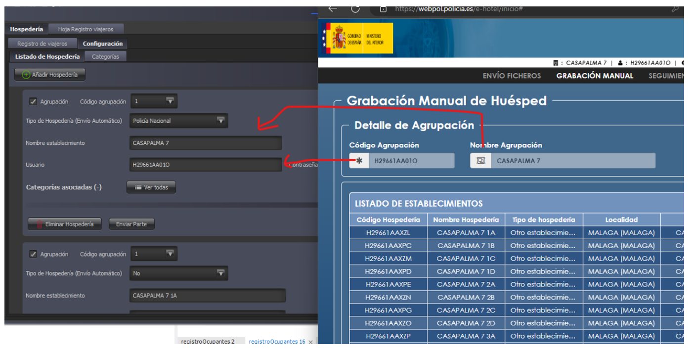692x353 pixels.
Task: Open the ENVÍO FICHEROS menu item
Action: pos(512,76)
